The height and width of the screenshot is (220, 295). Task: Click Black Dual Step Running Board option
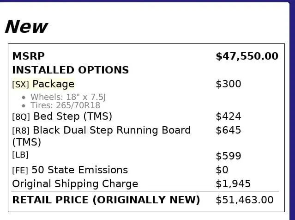point(102,136)
